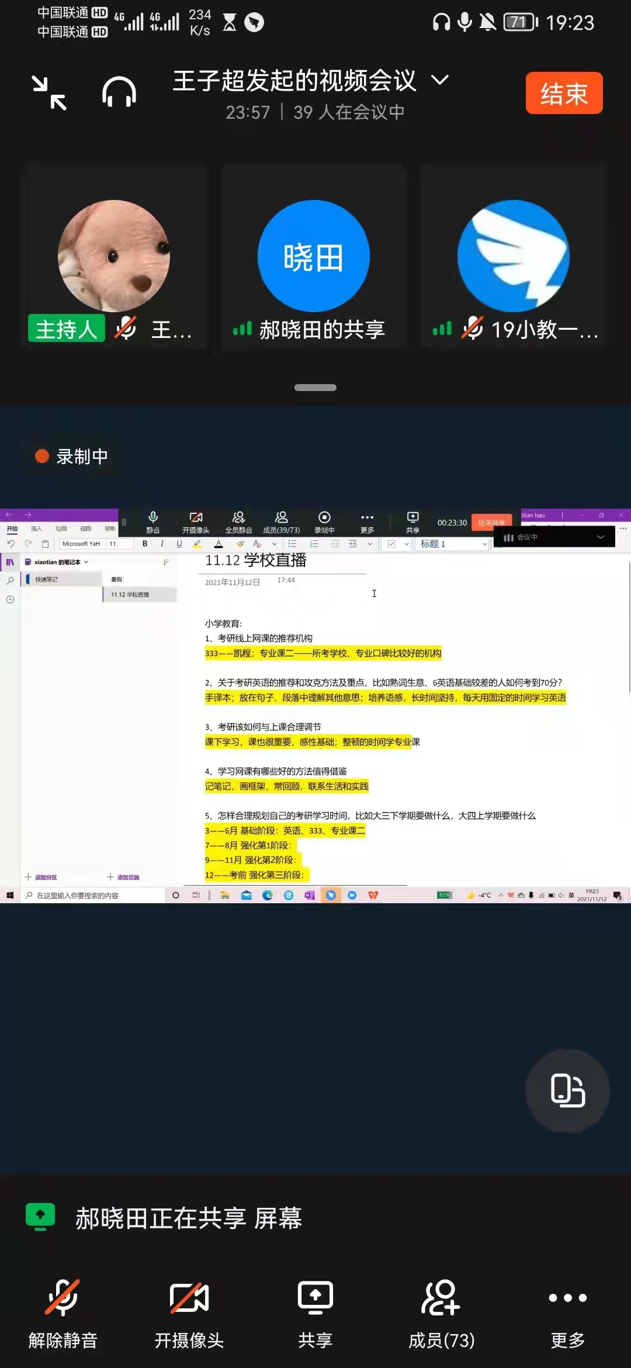Image resolution: width=631 pixels, height=1368 pixels.
Task: Tap the floating screen-switch layout icon
Action: point(567,1090)
